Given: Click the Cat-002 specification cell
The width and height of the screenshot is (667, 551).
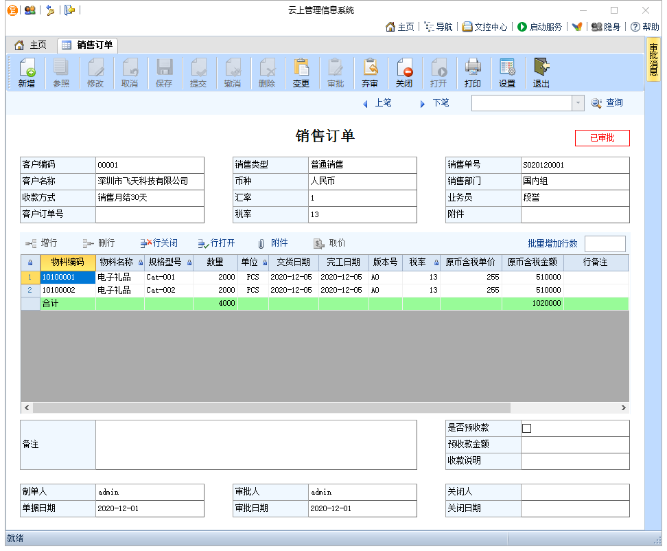Looking at the screenshot, I should pyautogui.click(x=169, y=290).
